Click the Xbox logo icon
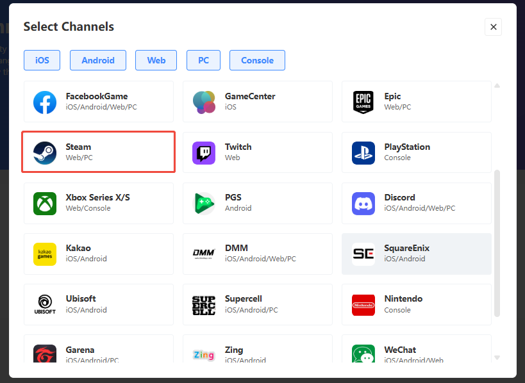This screenshot has height=383, width=525. click(x=45, y=204)
